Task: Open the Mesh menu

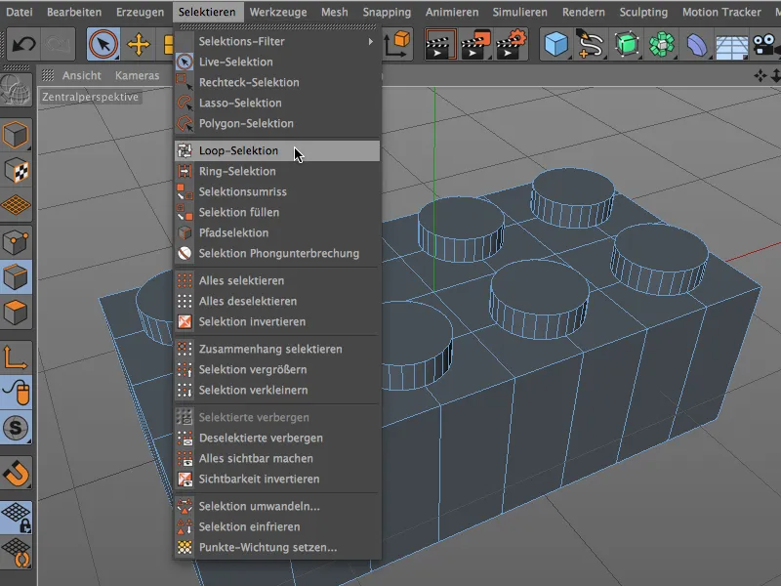Action: pos(334,12)
